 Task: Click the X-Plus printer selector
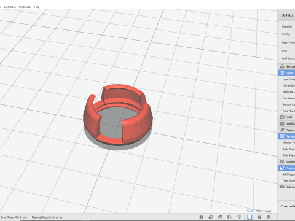tap(286, 15)
